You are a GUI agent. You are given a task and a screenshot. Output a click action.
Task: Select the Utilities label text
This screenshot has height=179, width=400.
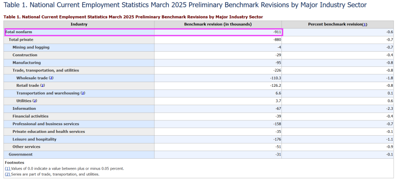24,101
